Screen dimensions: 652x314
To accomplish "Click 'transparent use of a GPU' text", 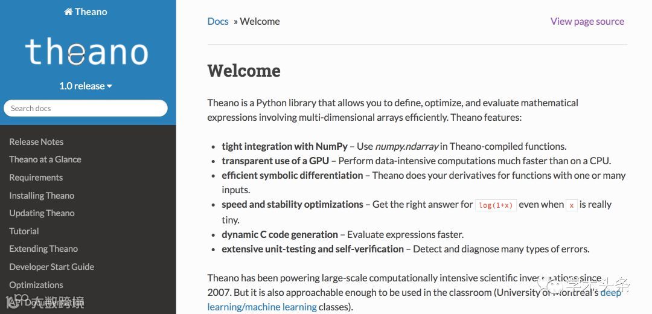I will (x=275, y=161).
